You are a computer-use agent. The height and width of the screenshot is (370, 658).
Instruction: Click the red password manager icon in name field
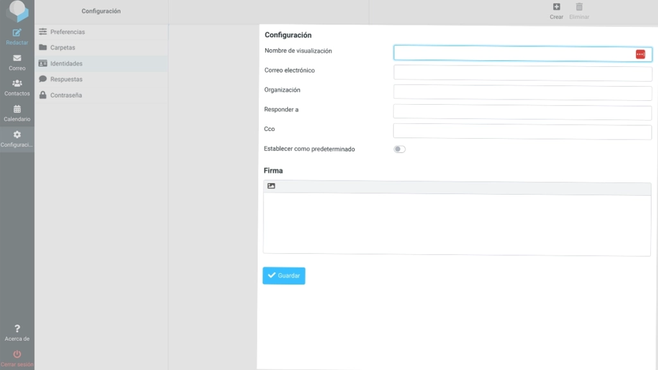tap(641, 54)
